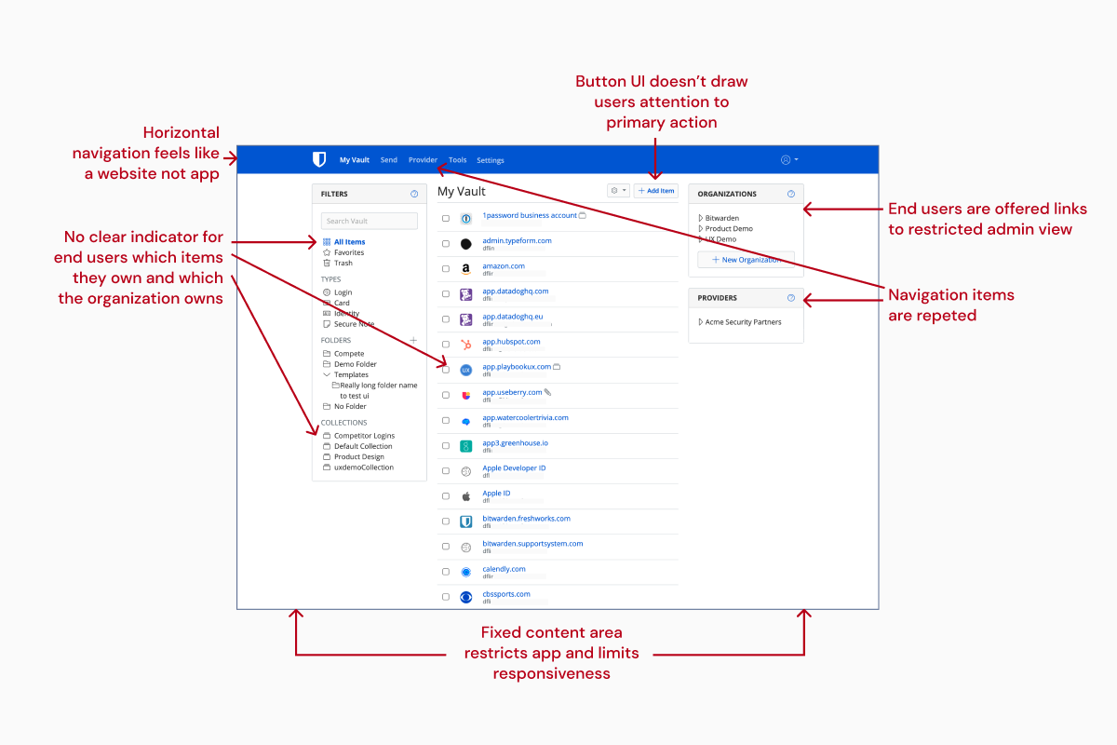Click the New Organization button

point(746,260)
